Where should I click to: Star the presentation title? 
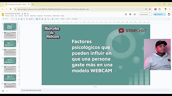click(22, 14)
